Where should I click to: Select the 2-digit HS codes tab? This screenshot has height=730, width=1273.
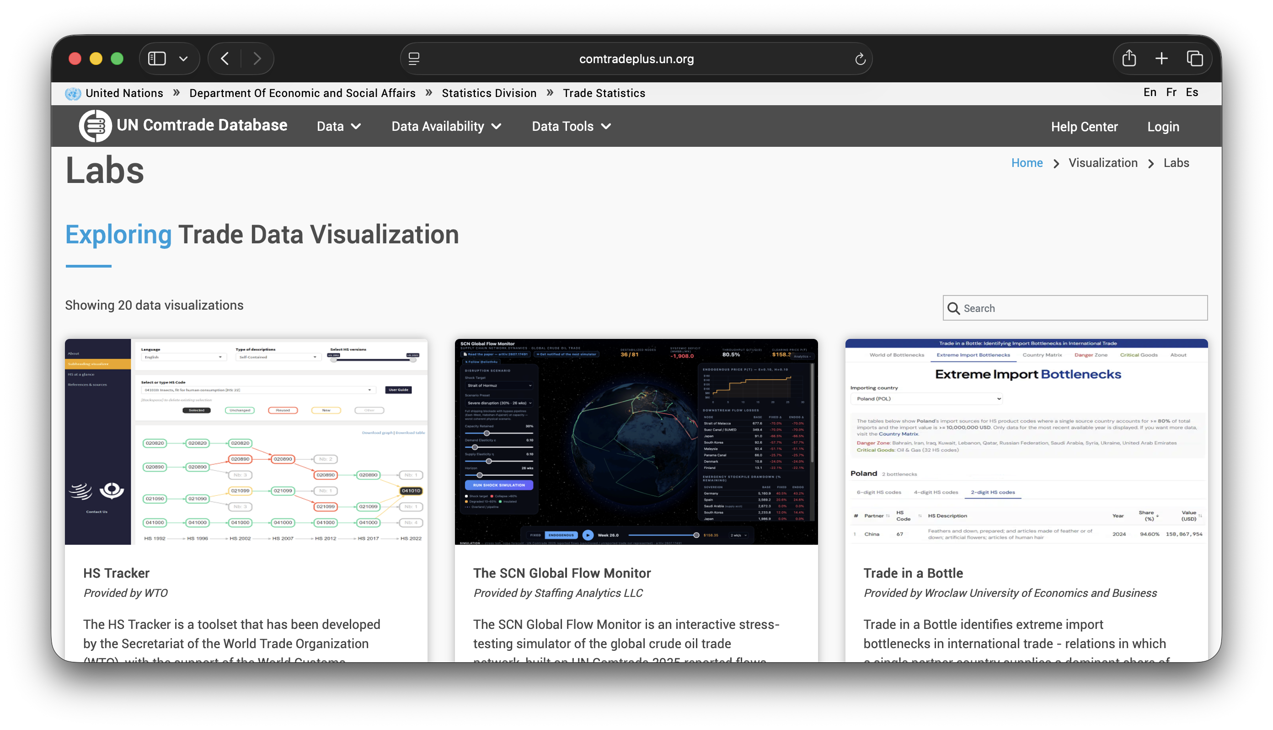coord(993,492)
